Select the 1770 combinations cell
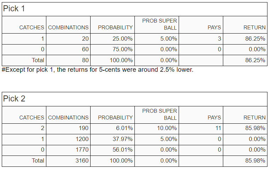 [68, 150]
